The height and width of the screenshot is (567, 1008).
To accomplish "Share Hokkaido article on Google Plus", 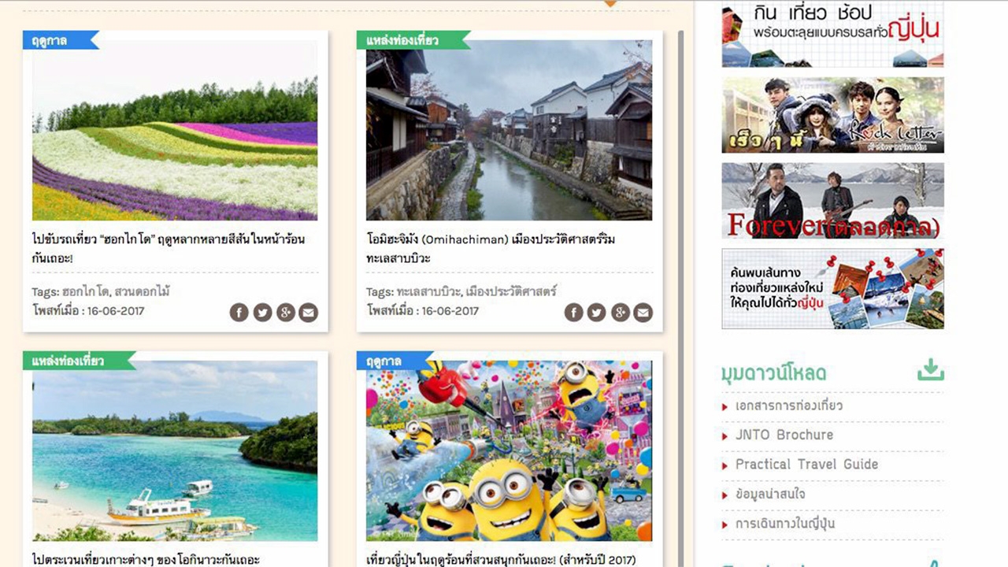I will [286, 313].
